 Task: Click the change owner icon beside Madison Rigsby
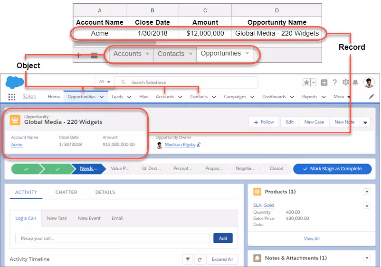[199, 145]
